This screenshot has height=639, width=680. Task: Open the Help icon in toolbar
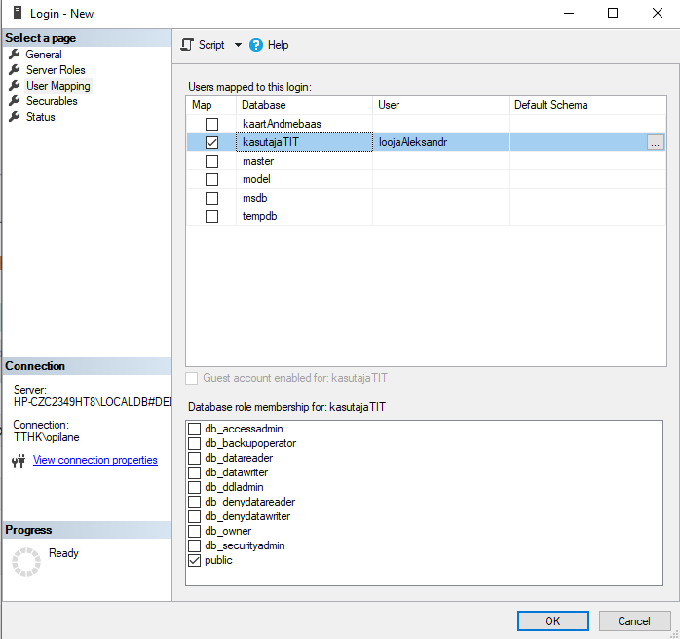[256, 45]
